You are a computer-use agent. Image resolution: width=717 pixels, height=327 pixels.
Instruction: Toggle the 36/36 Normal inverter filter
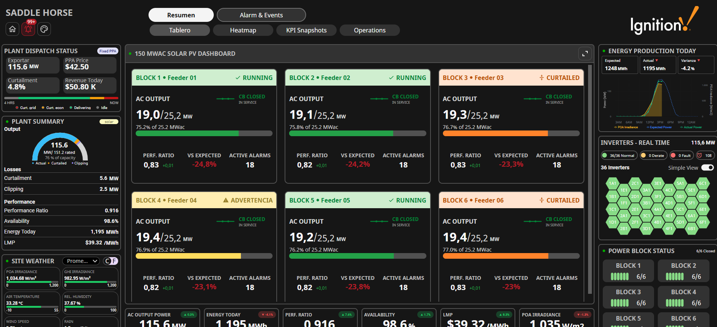pos(619,155)
